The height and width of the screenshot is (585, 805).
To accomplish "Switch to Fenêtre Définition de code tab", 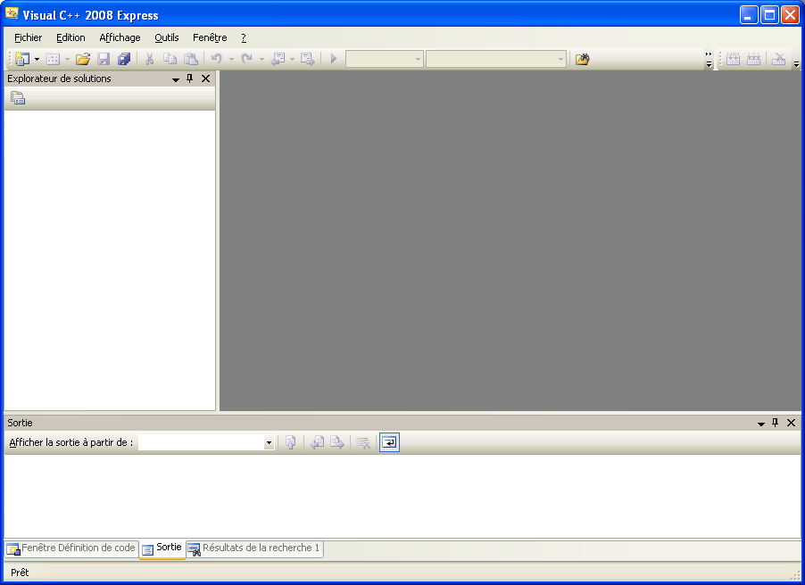I will point(71,548).
